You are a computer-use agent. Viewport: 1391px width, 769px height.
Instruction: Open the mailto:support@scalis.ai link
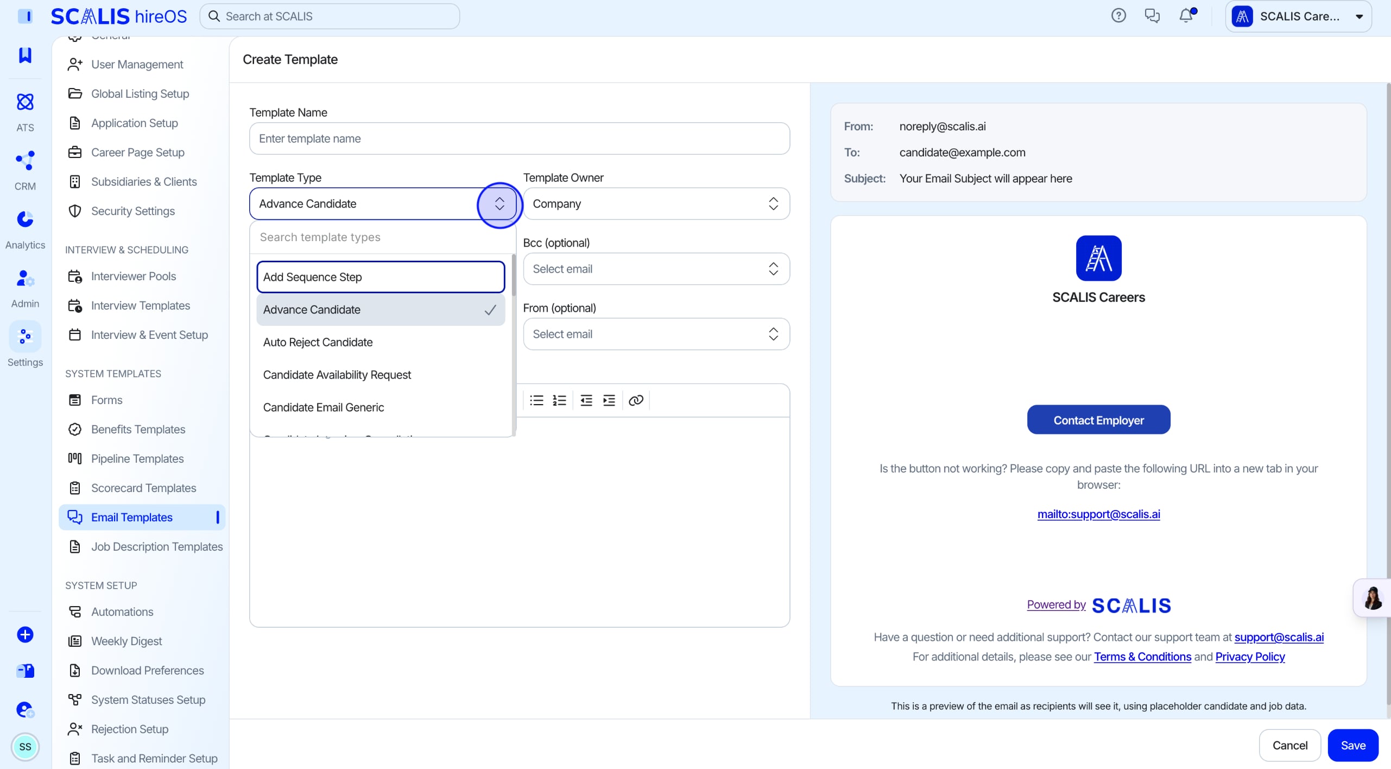point(1098,514)
